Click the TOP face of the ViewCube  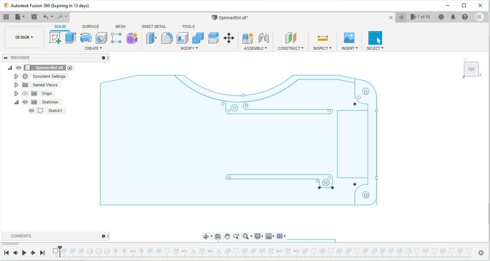click(471, 69)
